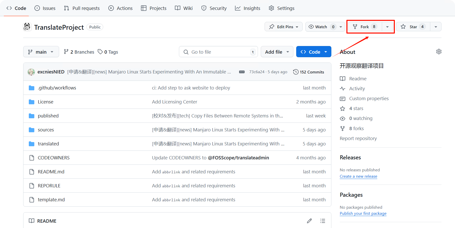
Task: Open repository Settings tab
Action: pyautogui.click(x=282, y=8)
